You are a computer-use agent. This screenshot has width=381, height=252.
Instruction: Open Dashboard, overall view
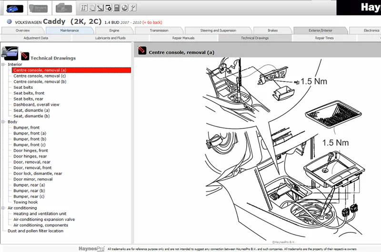click(x=36, y=105)
